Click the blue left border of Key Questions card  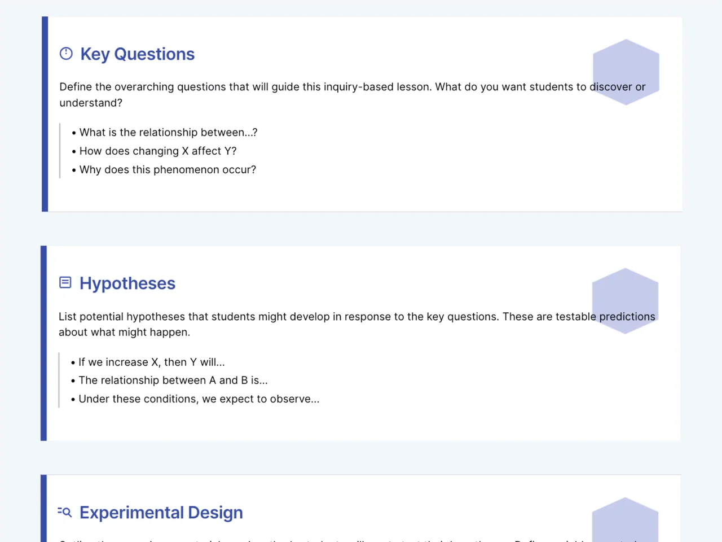(45, 114)
